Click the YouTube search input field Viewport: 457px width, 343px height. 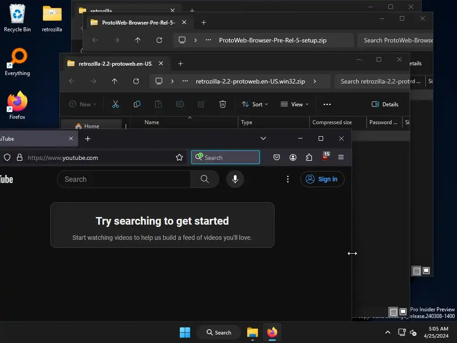(x=124, y=179)
